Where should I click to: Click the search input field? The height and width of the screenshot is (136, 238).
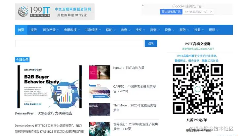click(x=79, y=43)
